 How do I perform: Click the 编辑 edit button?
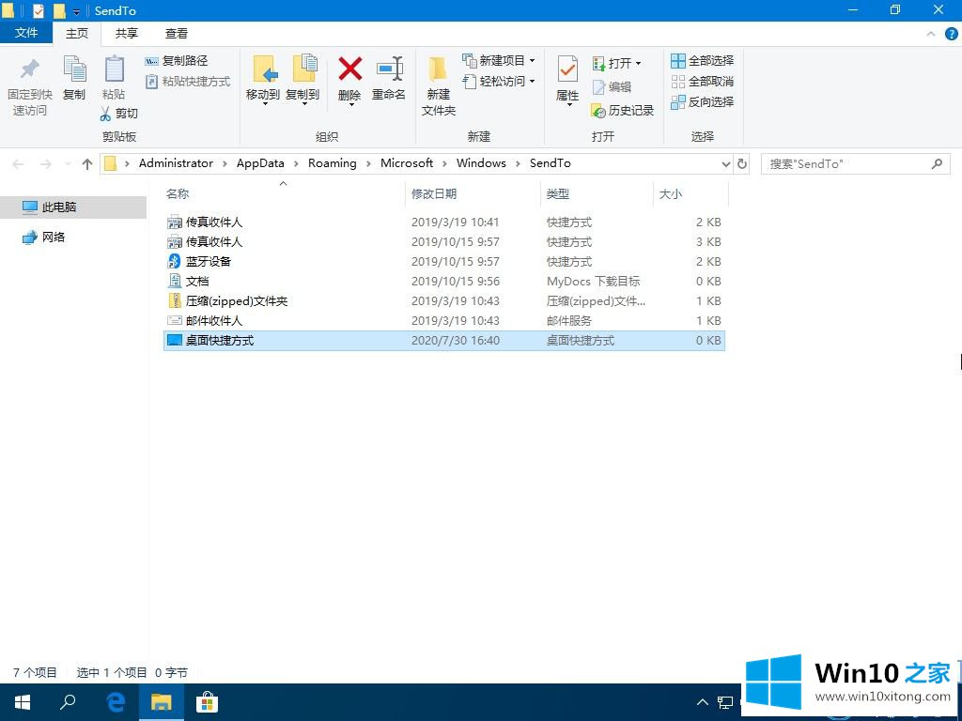(612, 87)
